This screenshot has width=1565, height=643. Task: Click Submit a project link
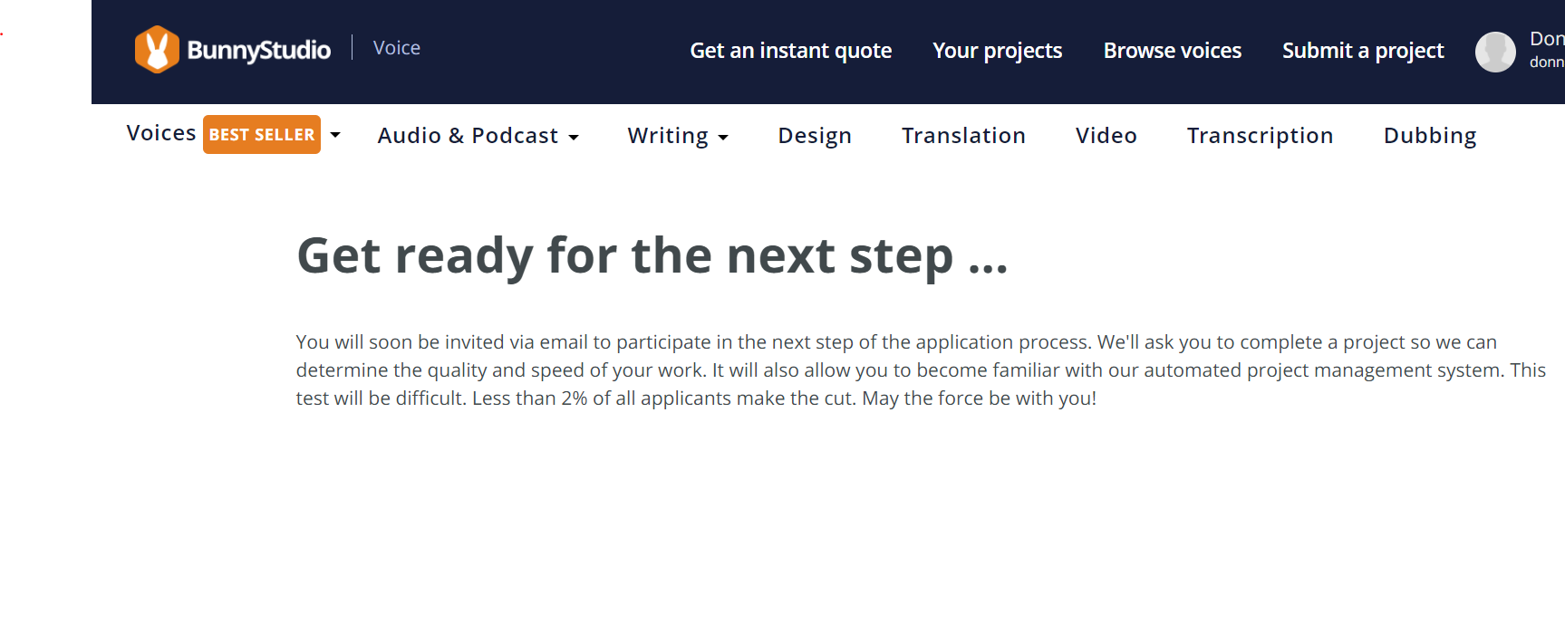point(1362,51)
